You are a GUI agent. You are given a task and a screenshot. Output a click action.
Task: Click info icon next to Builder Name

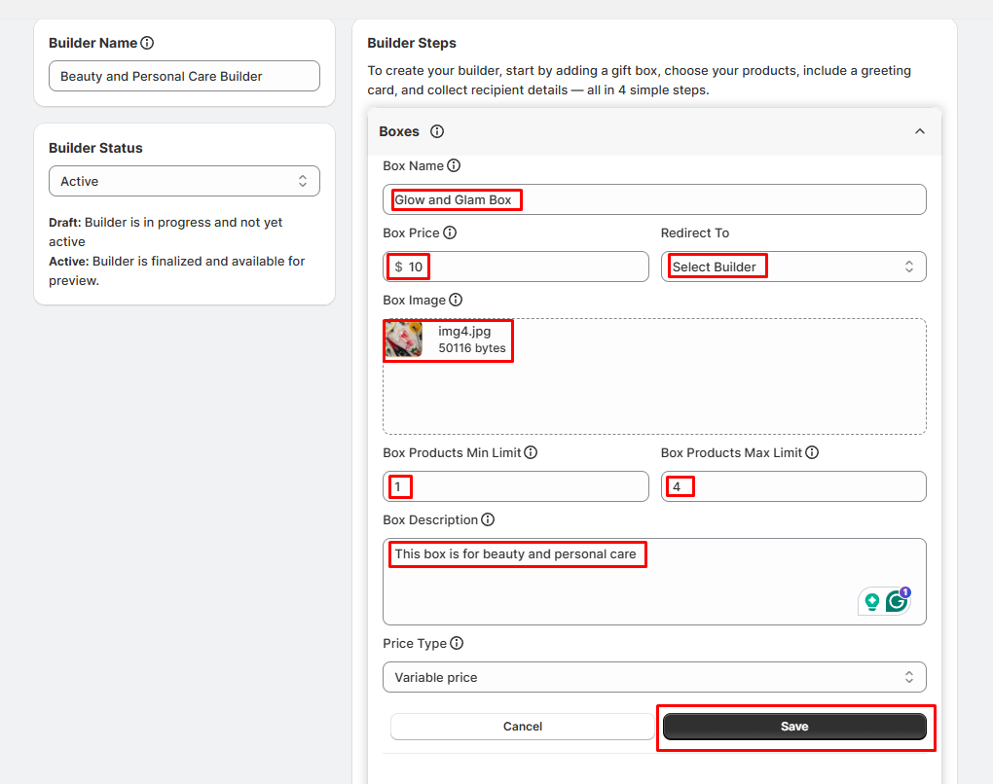pos(147,43)
